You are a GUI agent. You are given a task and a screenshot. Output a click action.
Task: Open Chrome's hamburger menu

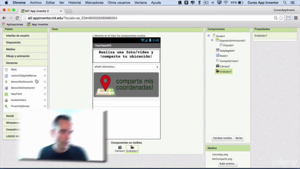296,18
